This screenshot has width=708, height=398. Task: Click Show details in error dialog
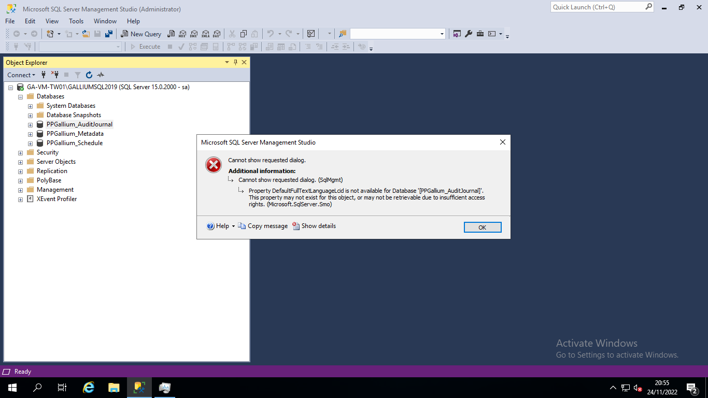coord(314,226)
